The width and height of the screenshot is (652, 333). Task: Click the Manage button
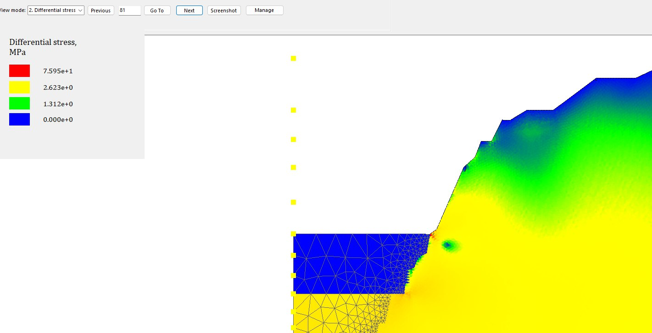[264, 10]
